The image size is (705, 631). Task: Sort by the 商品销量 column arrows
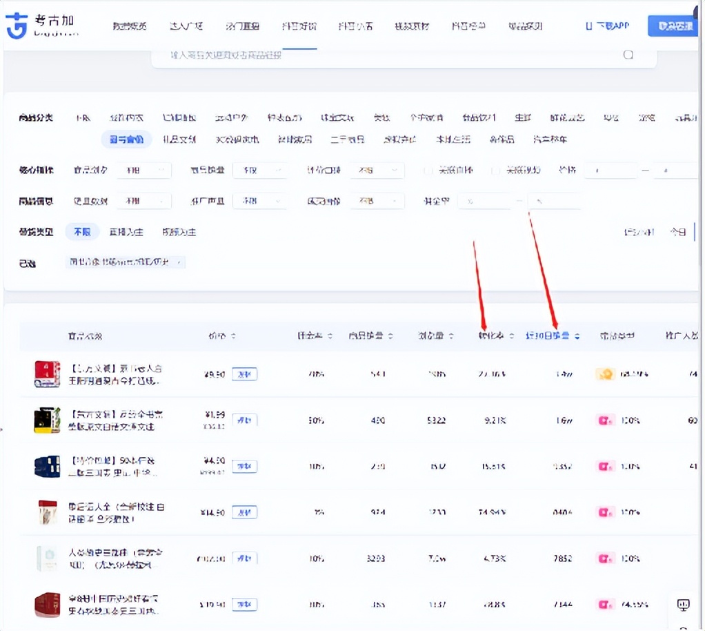pos(390,336)
